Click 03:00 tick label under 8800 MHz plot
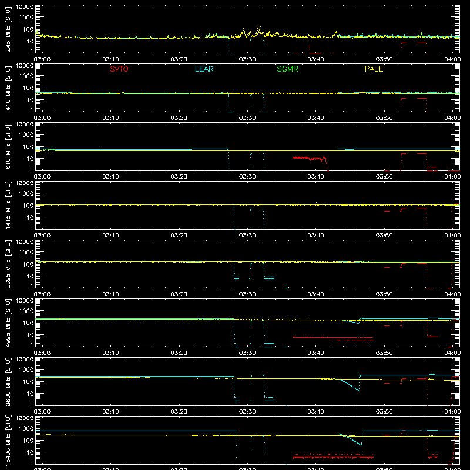This screenshot has width=470, height=470. tap(42, 412)
